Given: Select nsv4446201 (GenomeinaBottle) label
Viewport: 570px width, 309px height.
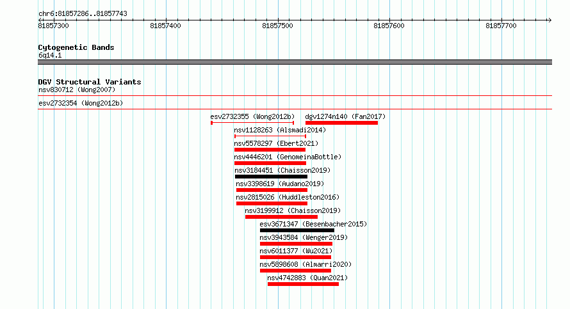Looking at the screenshot, I should 288,157.
